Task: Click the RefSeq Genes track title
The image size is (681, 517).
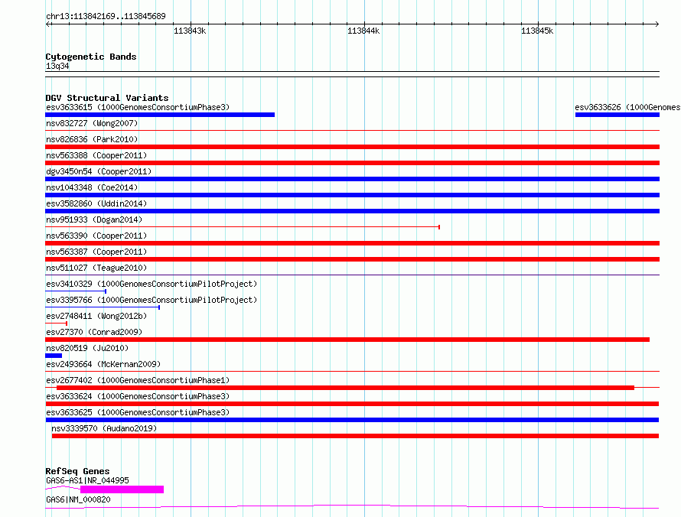Action: click(x=77, y=471)
